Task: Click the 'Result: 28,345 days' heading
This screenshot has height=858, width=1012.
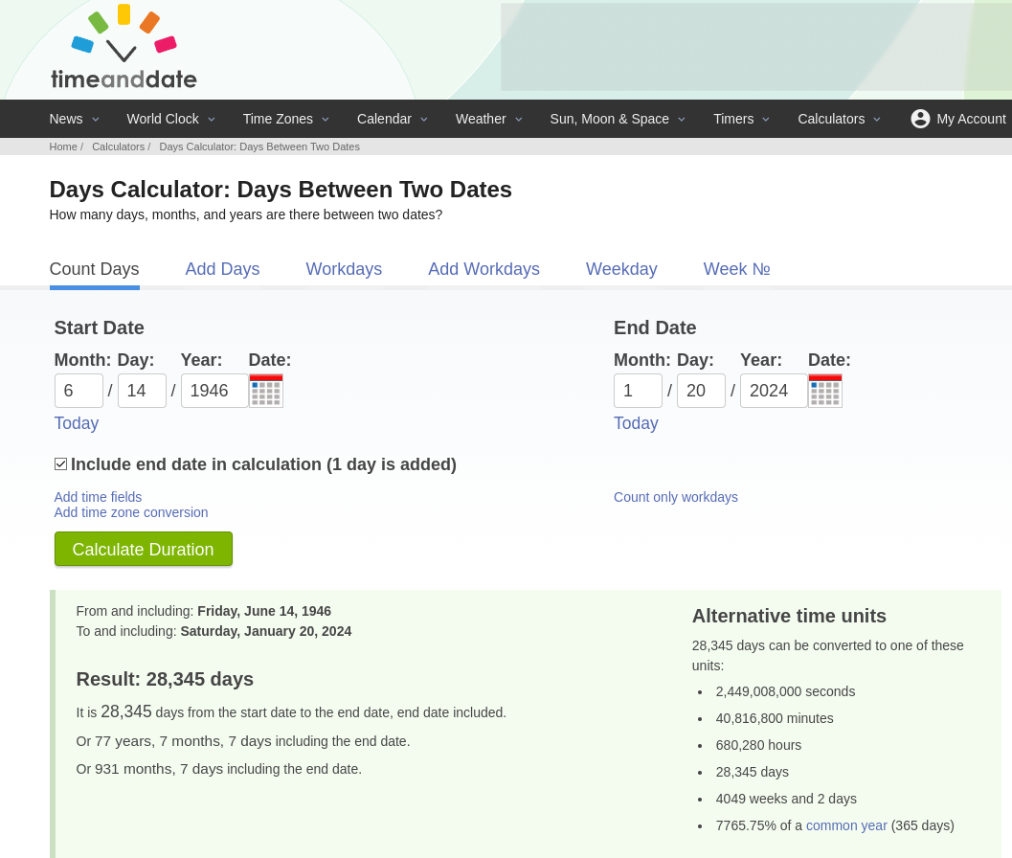Action: coord(165,679)
